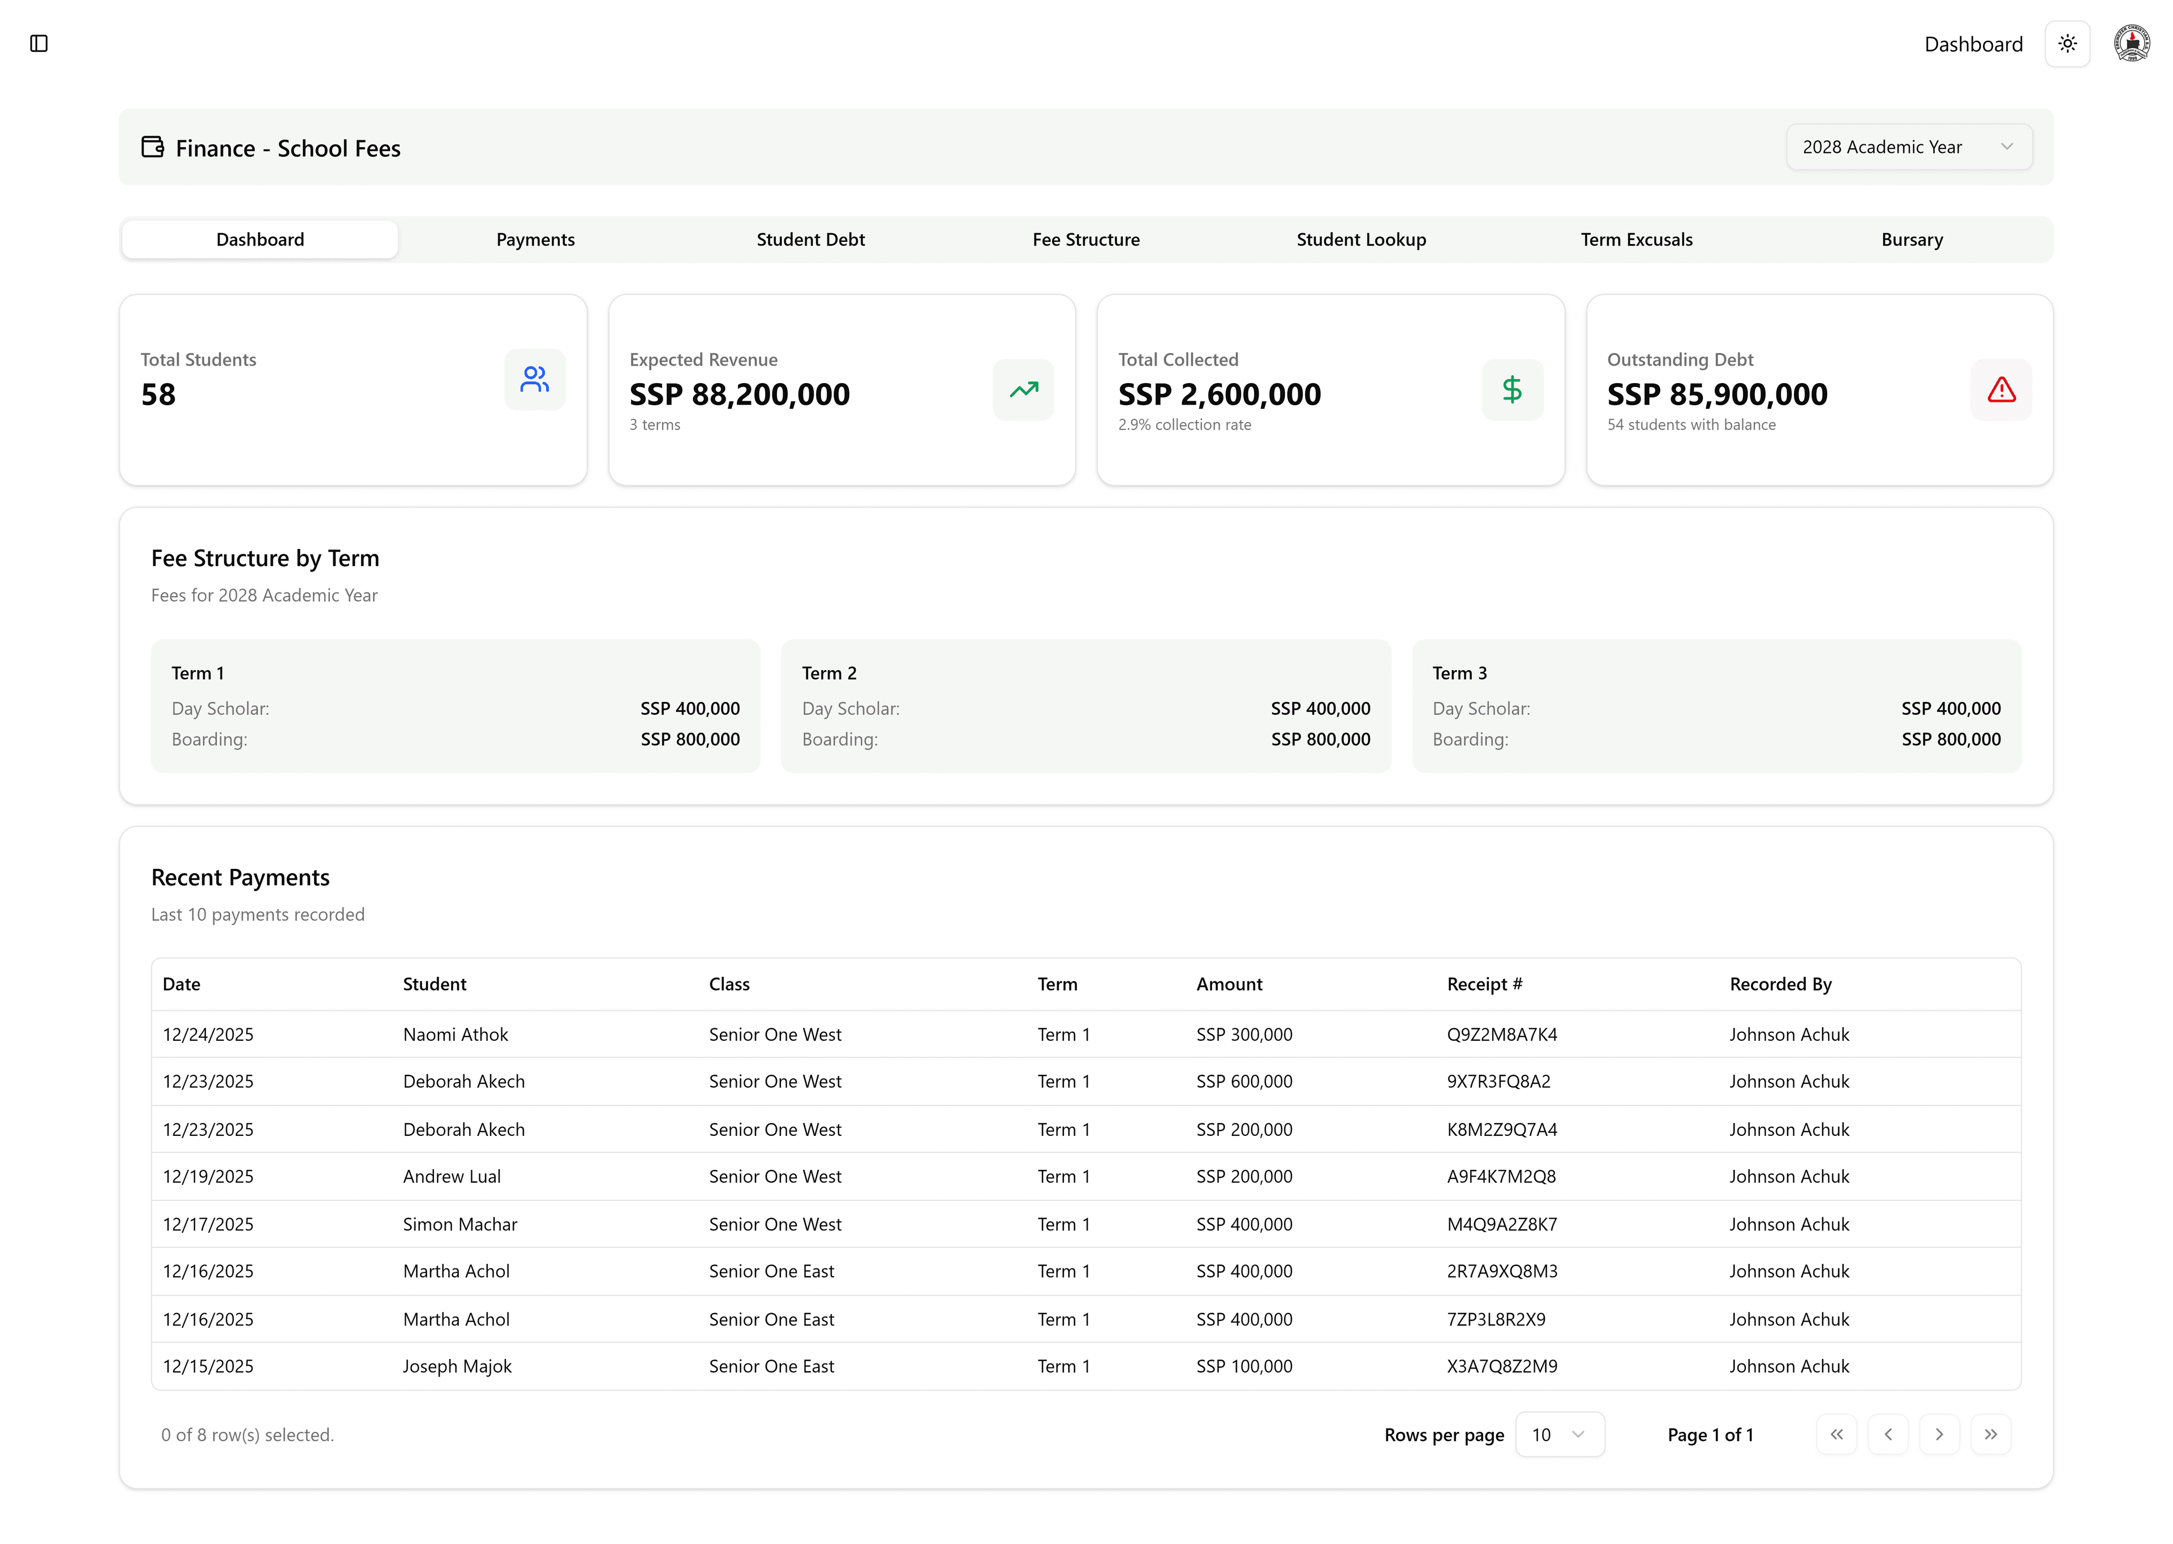Viewport: 2173px width, 1544px height.
Task: Sort the table by the Amount column header
Action: point(1228,984)
